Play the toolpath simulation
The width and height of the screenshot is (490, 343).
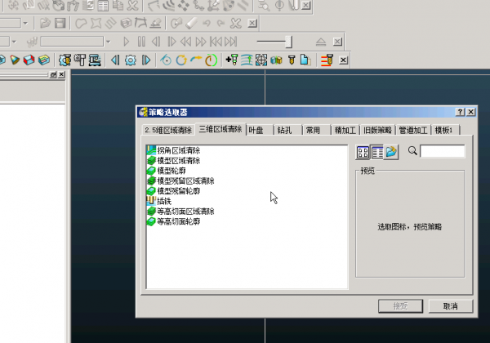coord(127,41)
